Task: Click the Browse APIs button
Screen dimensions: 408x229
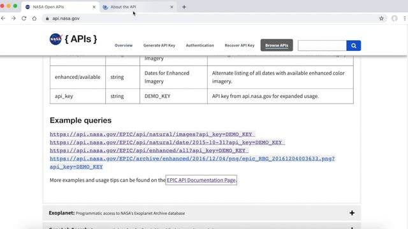Action: pyautogui.click(x=277, y=45)
